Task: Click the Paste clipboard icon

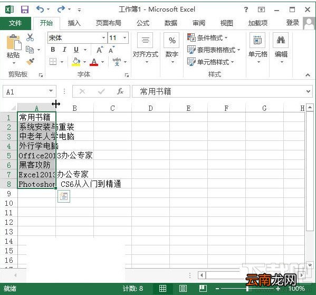Action: coord(14,42)
